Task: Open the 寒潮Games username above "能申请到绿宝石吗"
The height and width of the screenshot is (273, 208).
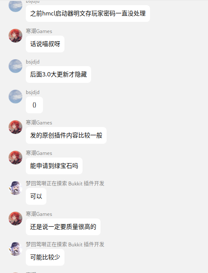Action: coord(39,153)
